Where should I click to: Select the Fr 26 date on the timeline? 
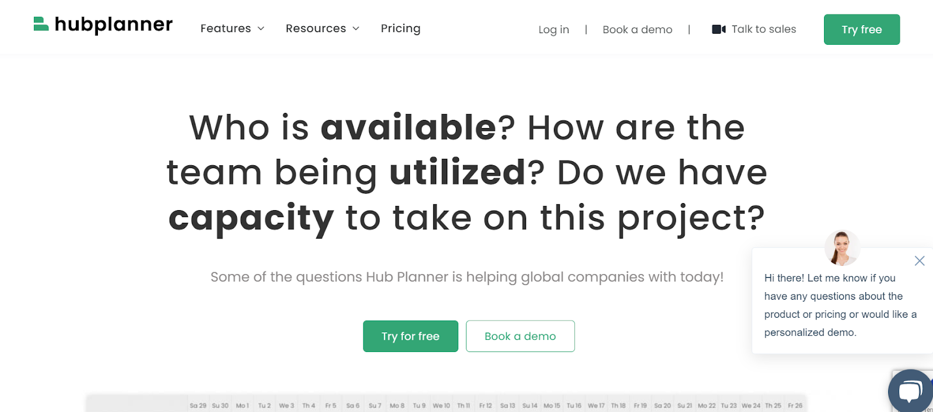coord(794,404)
